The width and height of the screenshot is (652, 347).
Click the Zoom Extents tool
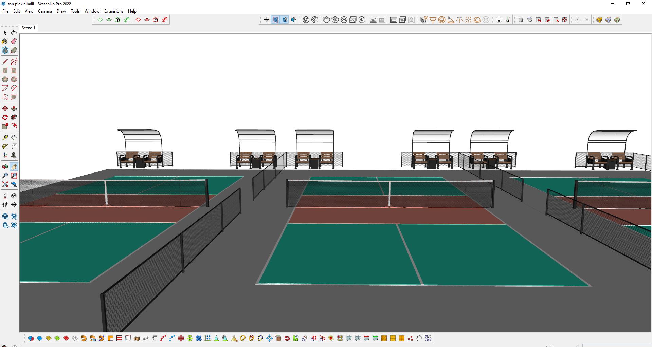click(x=5, y=184)
